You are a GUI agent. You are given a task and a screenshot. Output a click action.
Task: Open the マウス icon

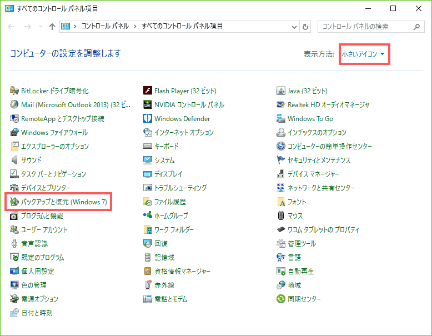pos(281,215)
